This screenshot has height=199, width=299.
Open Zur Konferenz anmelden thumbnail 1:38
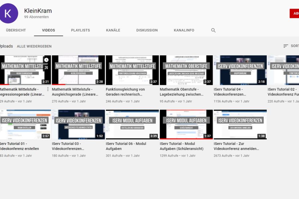(240, 125)
